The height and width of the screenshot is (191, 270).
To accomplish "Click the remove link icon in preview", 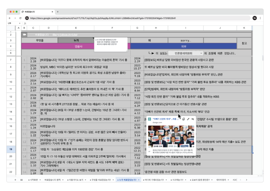I will coord(192,119).
